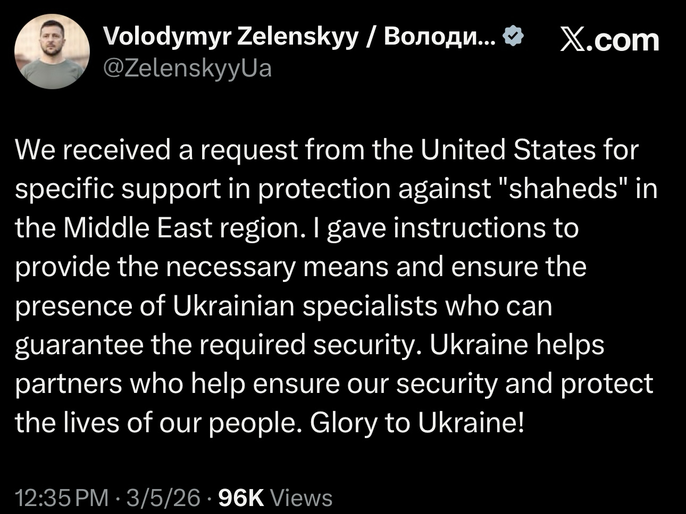The image size is (686, 514).
Task: Click the words "Middle East region"
Action: 181,228
